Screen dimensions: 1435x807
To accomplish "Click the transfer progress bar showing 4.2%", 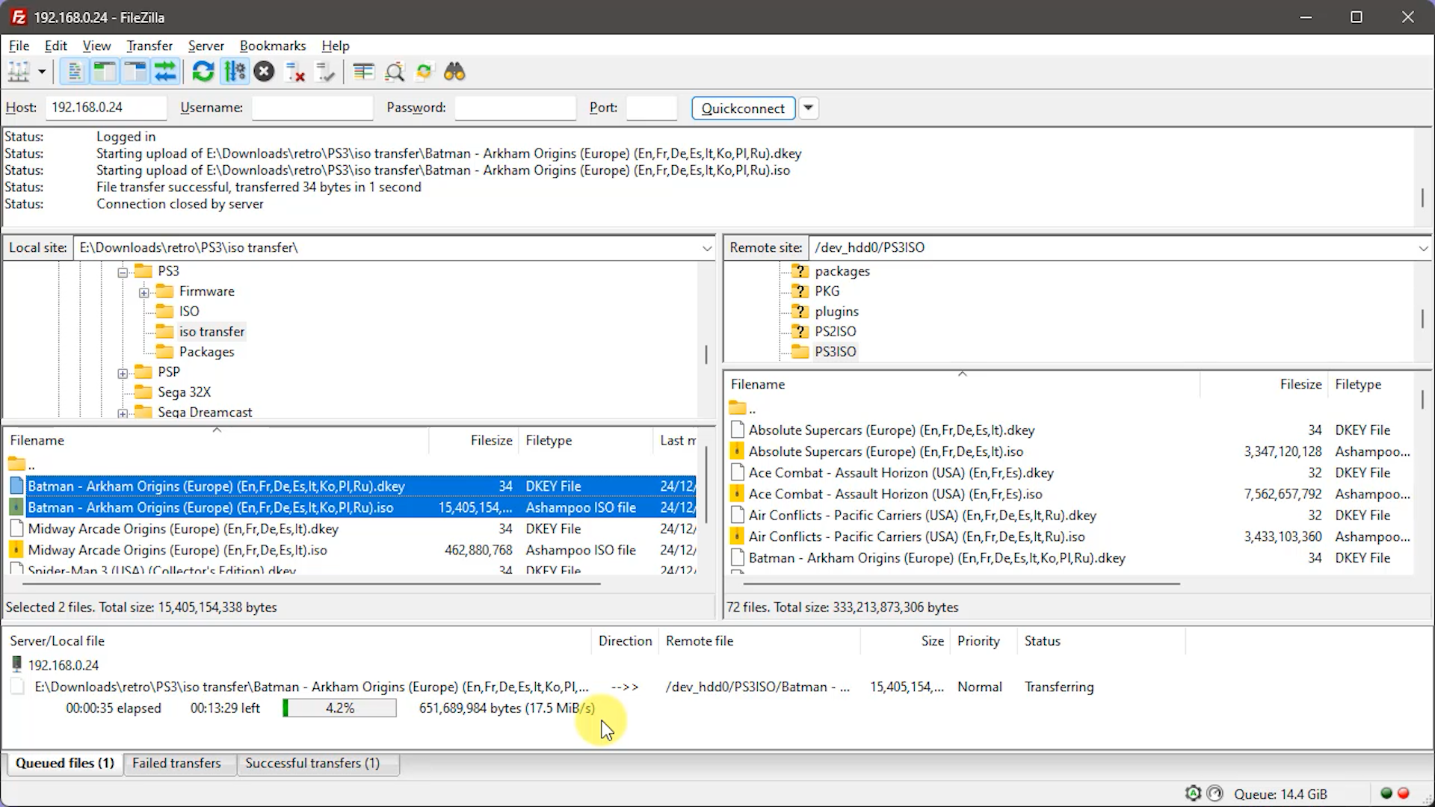I will (339, 708).
